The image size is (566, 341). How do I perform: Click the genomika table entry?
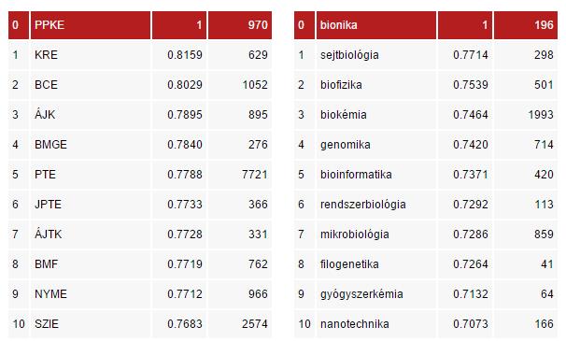(376, 145)
